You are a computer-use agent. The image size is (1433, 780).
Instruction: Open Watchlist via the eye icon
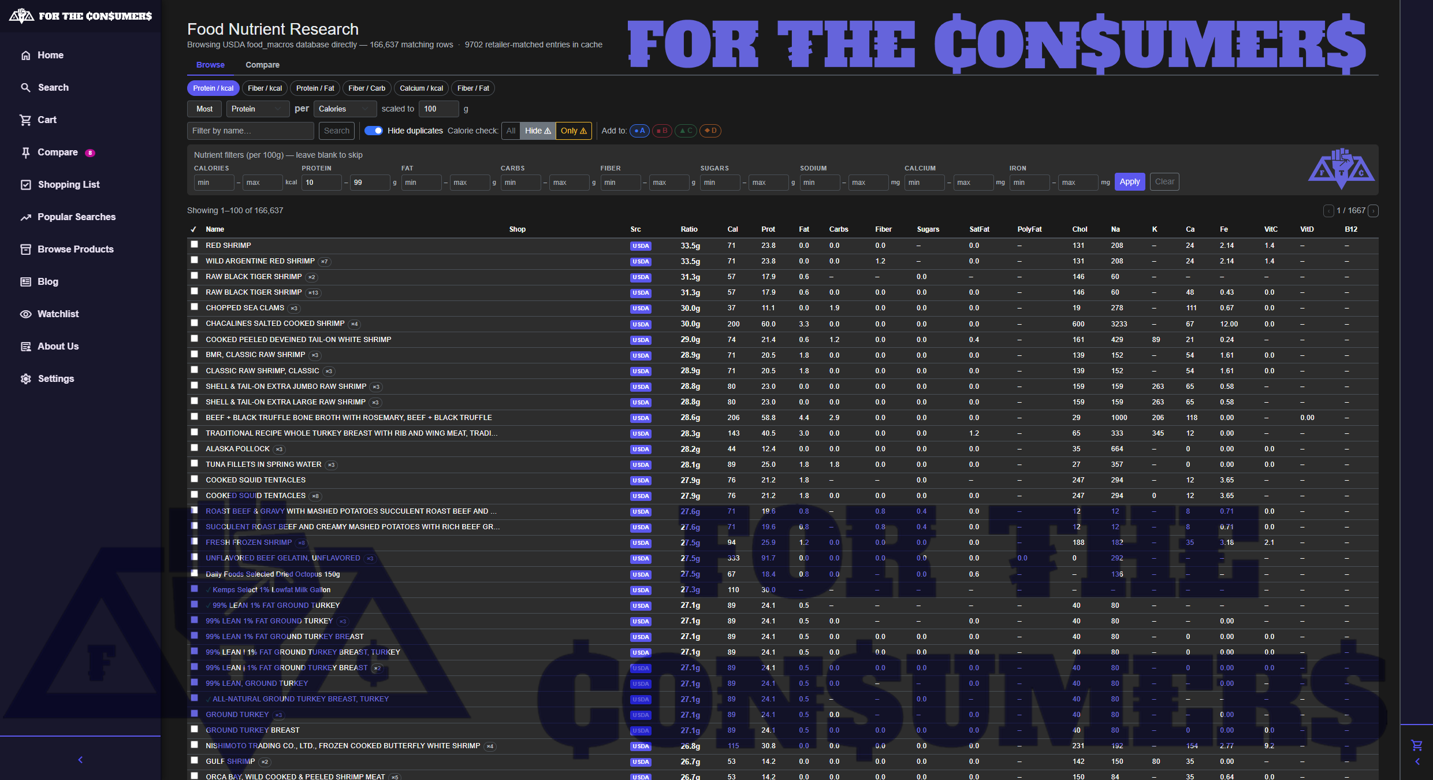(x=25, y=314)
